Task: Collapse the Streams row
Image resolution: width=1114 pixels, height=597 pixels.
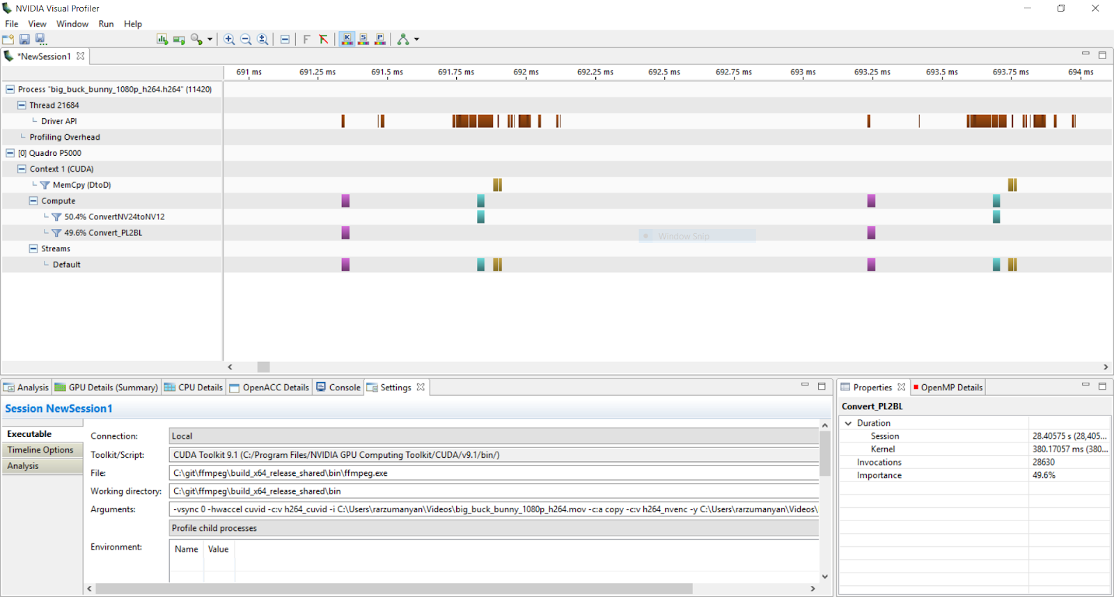Action: click(x=33, y=248)
